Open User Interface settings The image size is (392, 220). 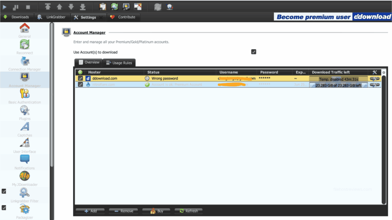(24, 146)
